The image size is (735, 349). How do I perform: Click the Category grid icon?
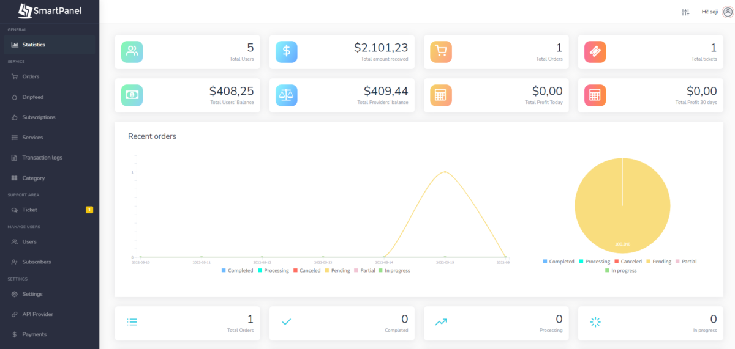coord(15,178)
